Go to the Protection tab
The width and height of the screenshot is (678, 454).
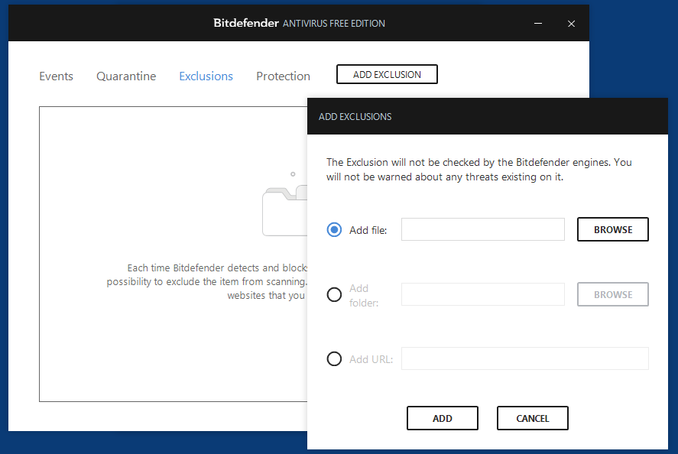click(x=284, y=76)
